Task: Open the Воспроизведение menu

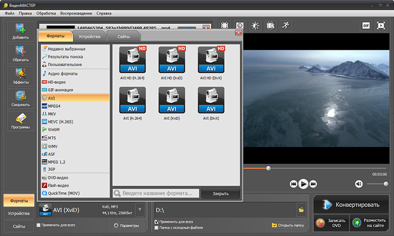Action: click(x=76, y=13)
